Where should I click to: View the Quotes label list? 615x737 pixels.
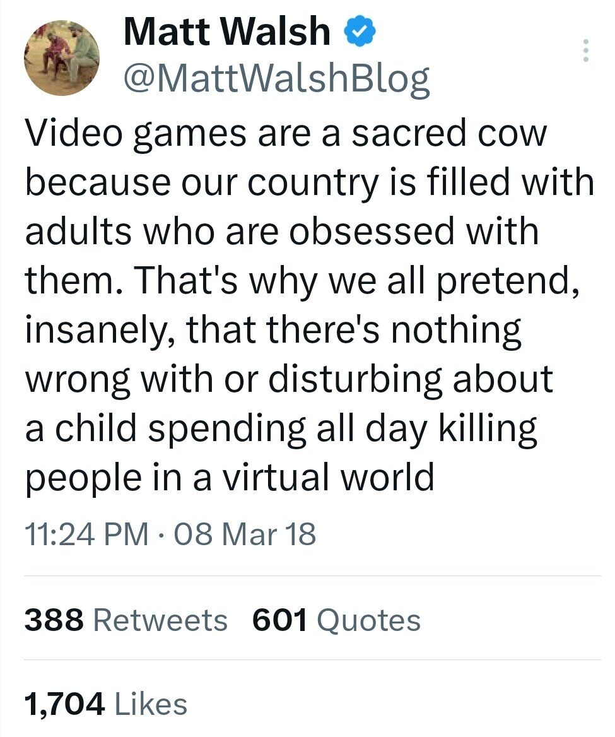pos(368,620)
